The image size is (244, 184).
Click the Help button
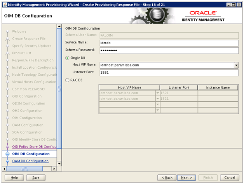14,178
